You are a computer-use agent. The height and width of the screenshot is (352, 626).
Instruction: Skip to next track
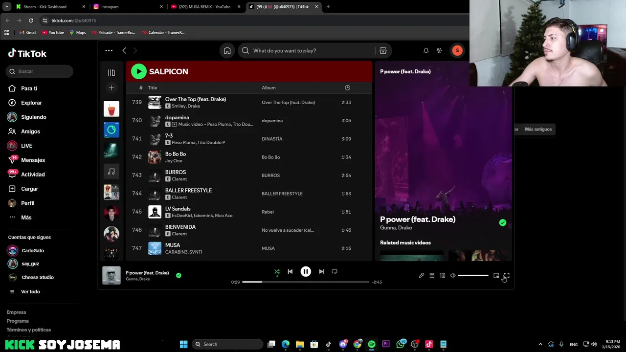(321, 271)
